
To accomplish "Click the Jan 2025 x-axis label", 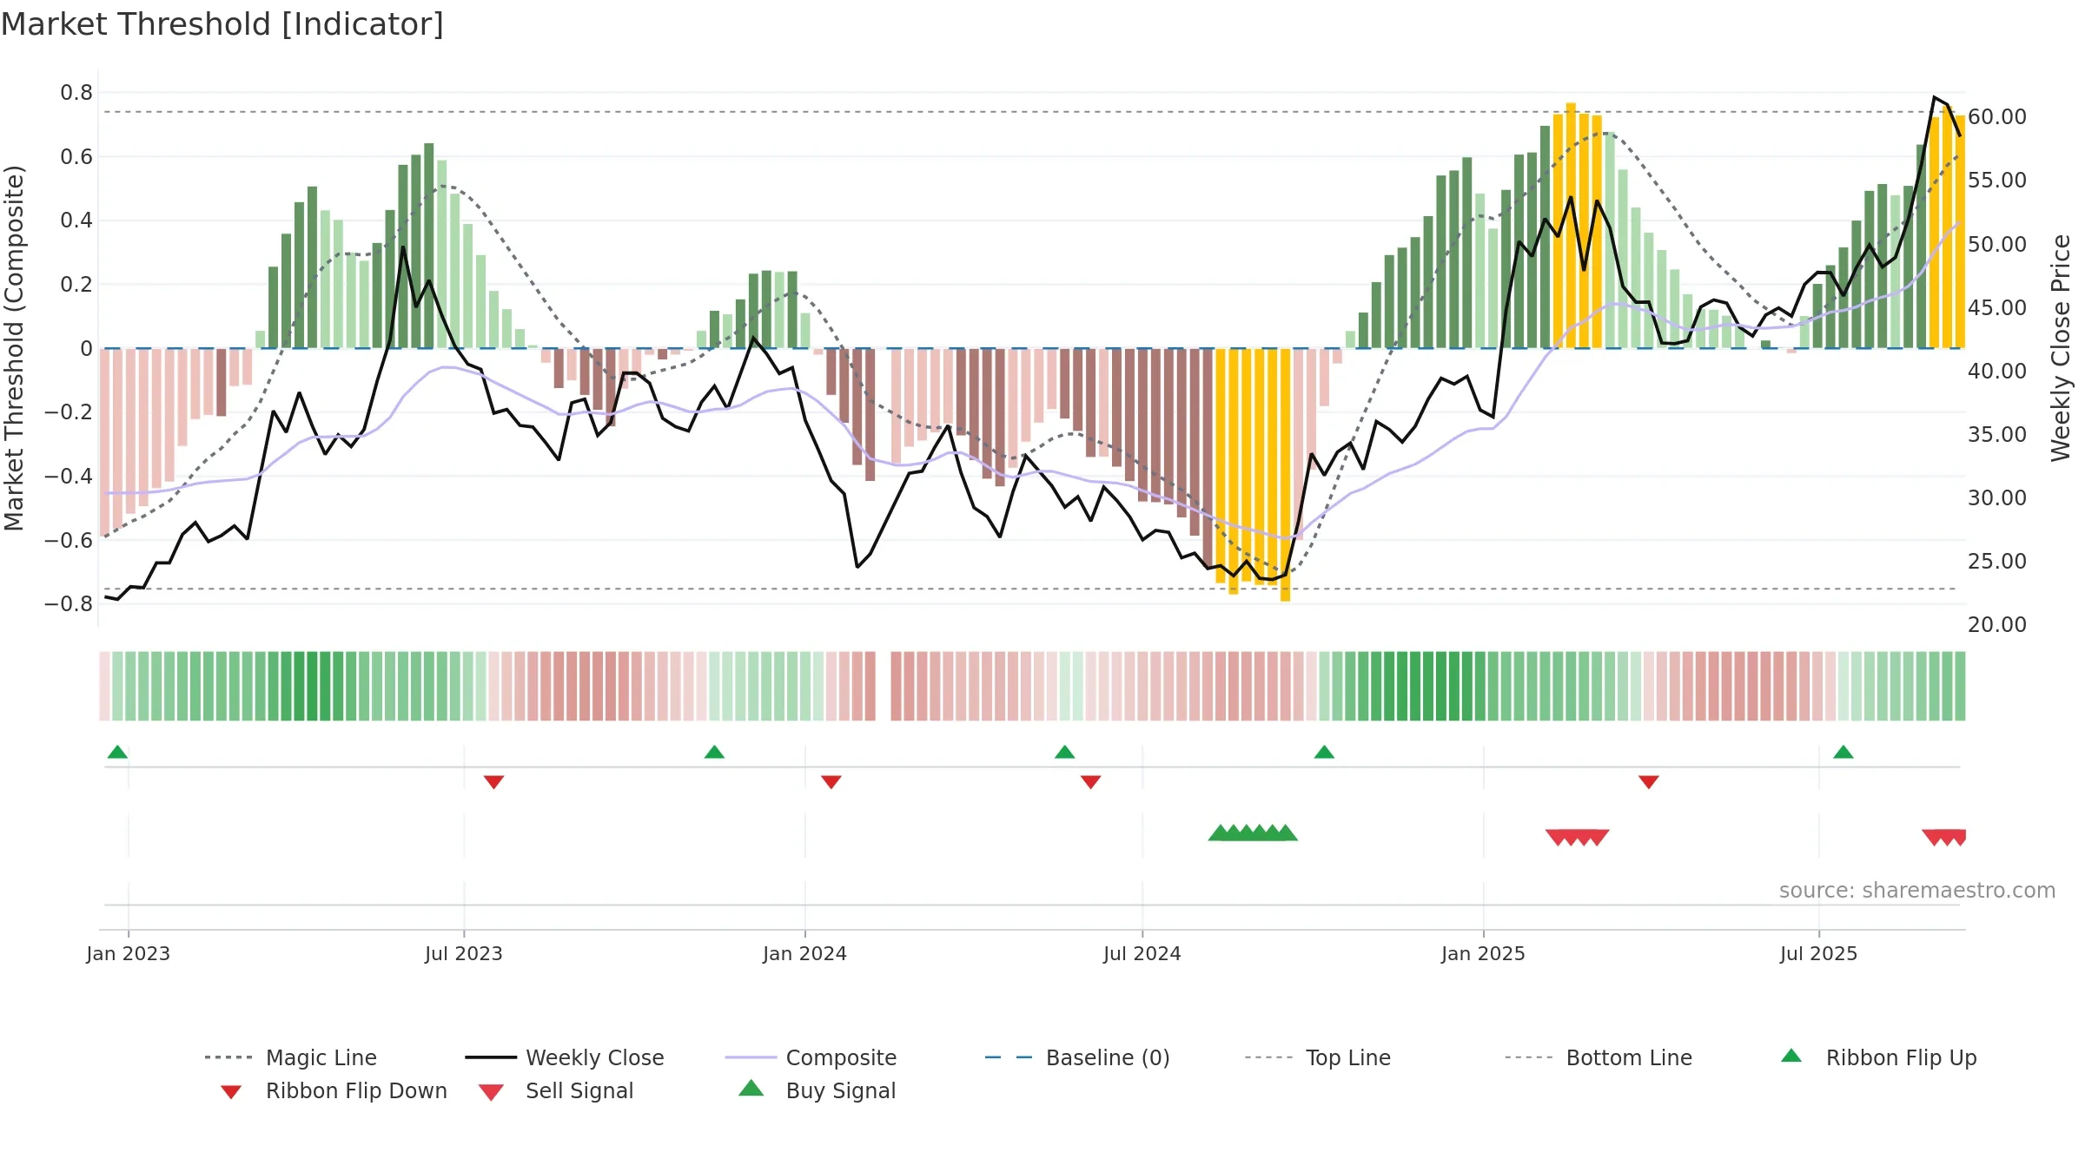I will [1484, 953].
